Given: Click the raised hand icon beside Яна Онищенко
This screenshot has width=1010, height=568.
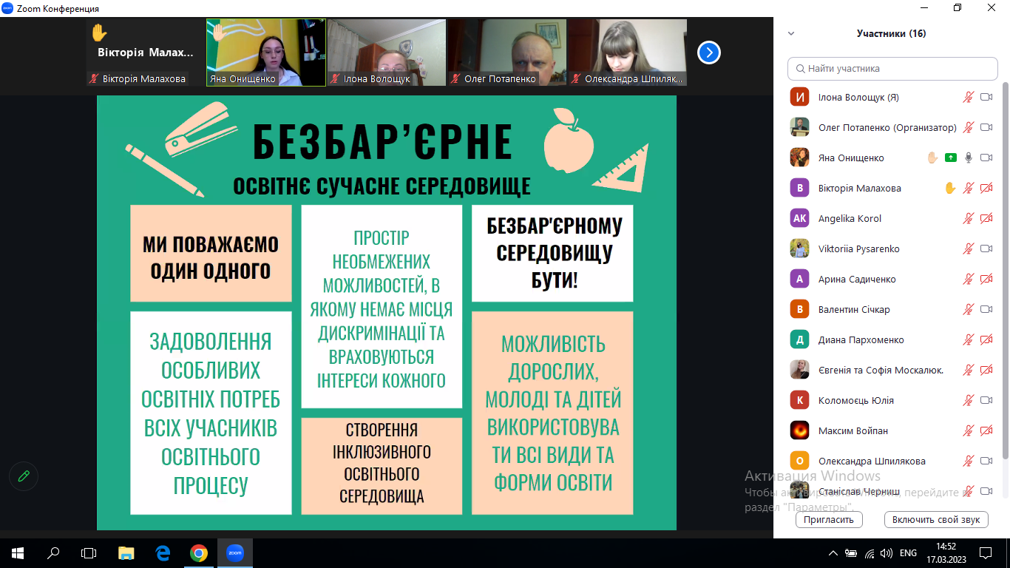Looking at the screenshot, I should point(932,158).
